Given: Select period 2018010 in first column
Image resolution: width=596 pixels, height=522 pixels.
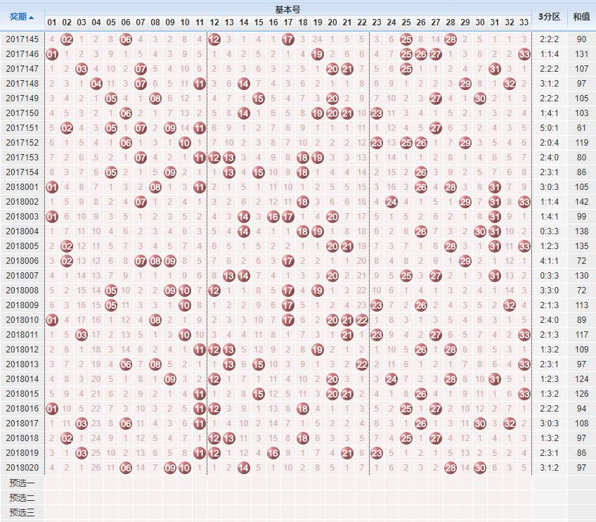Looking at the screenshot, I should 22,320.
